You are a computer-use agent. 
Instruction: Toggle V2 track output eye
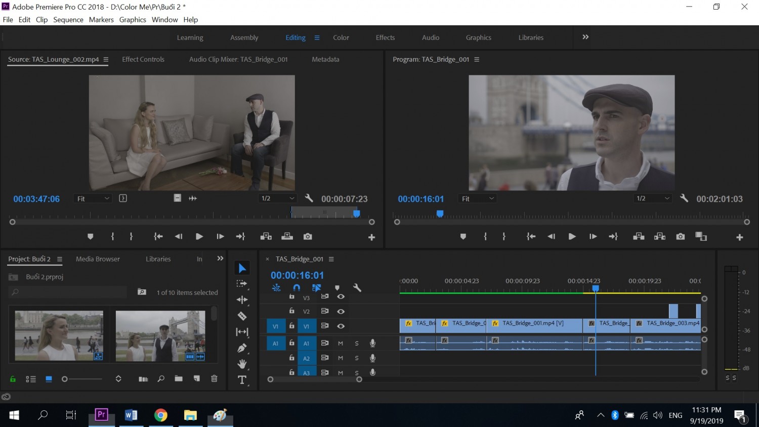(341, 311)
